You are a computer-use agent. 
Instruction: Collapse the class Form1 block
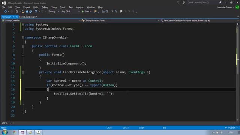pos(23,46)
